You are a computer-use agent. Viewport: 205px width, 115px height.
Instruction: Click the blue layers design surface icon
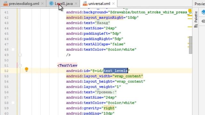click(203, 12)
